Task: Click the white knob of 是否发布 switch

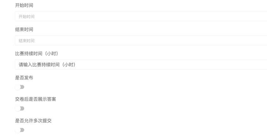Action: tap(18, 87)
